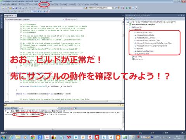
Task: Open the ビルド(B) menu
Action: 43,4
